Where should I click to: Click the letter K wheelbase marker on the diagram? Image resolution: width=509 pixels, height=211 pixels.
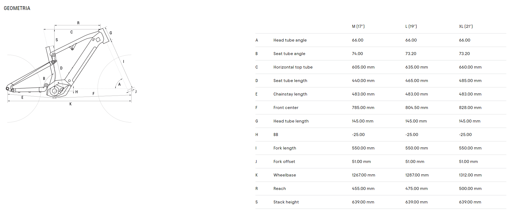[71, 104]
